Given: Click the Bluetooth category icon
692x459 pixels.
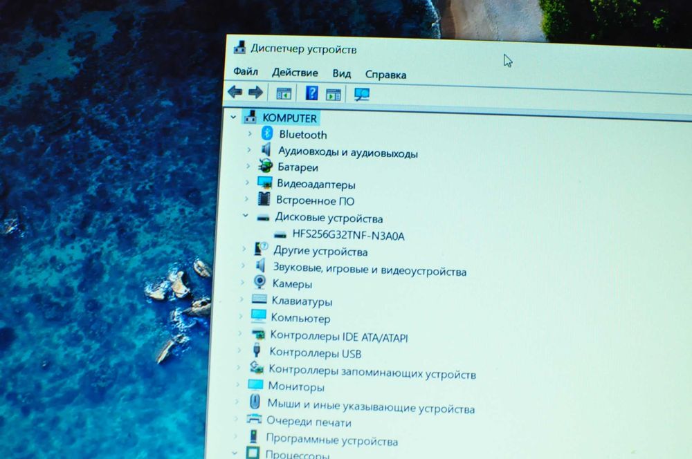Looking at the screenshot, I should point(267,133).
